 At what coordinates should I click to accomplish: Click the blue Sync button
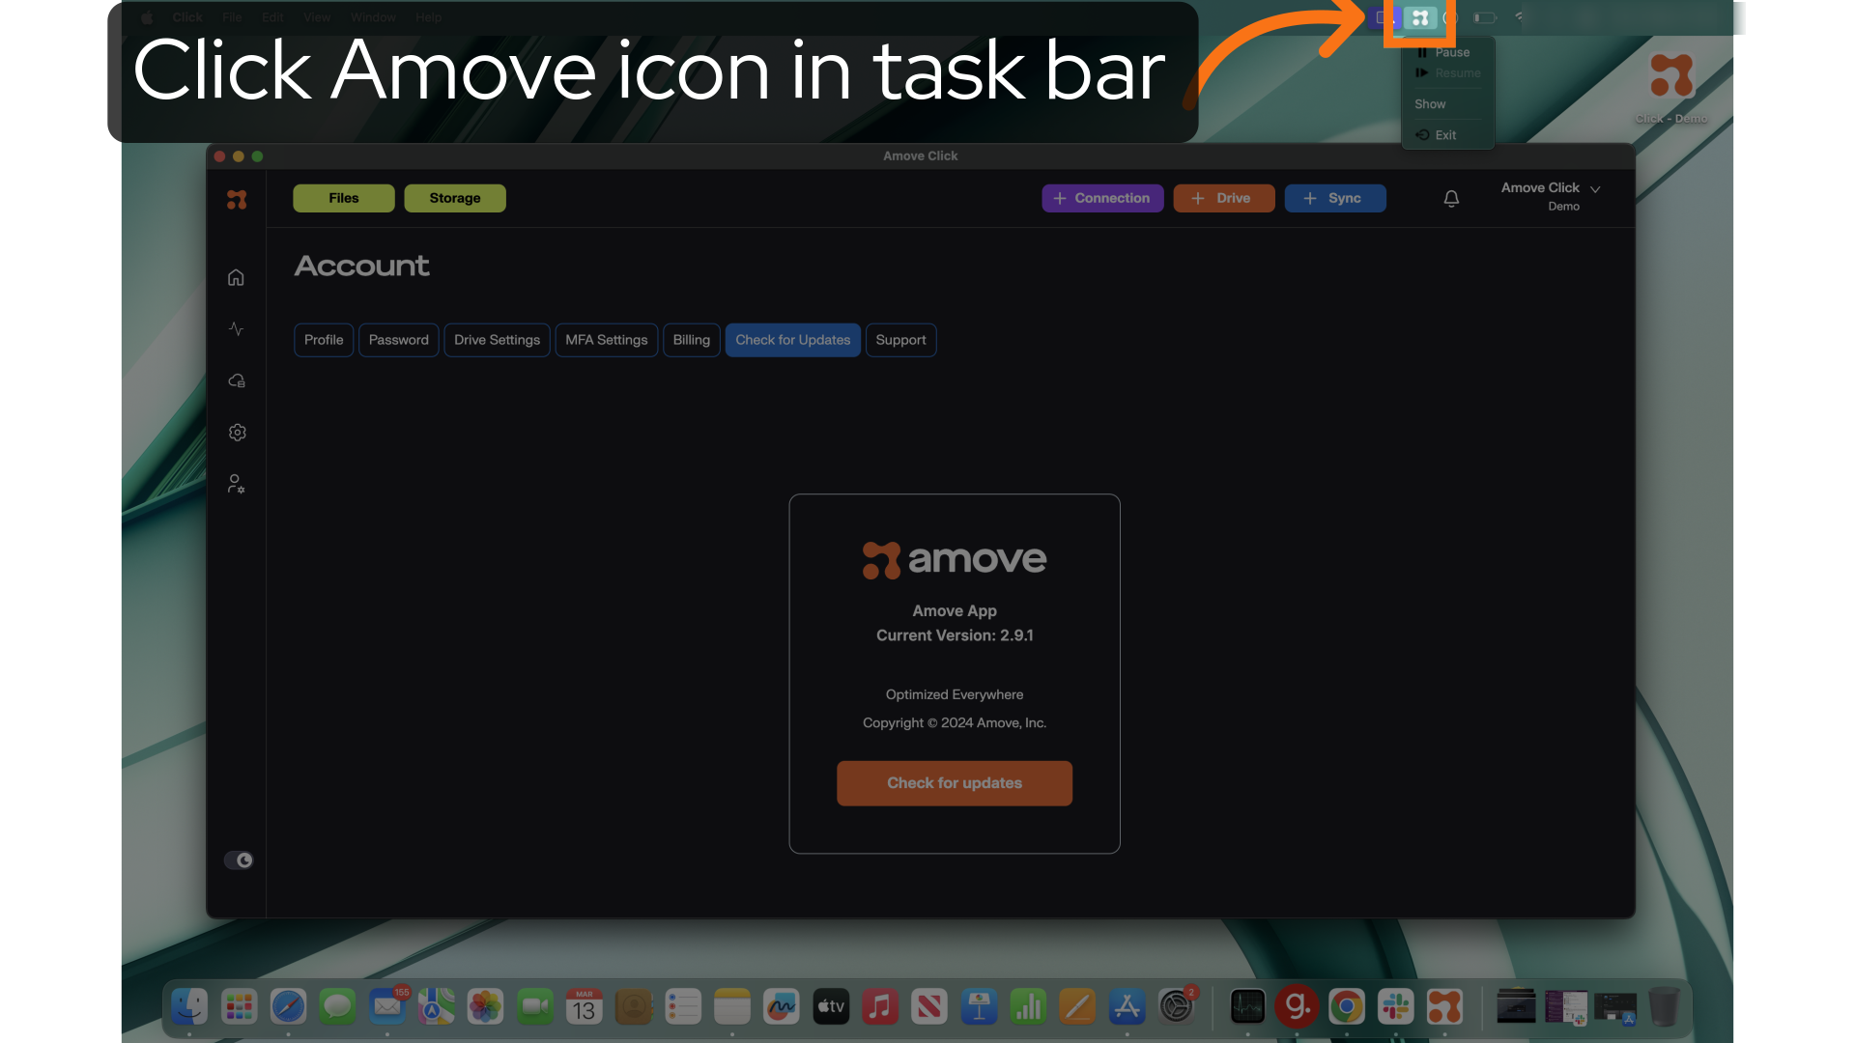tap(1334, 198)
